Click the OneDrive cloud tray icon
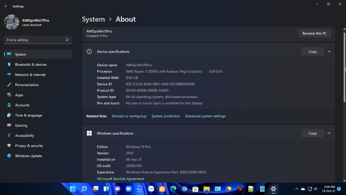The height and width of the screenshot is (195, 346). point(303,189)
